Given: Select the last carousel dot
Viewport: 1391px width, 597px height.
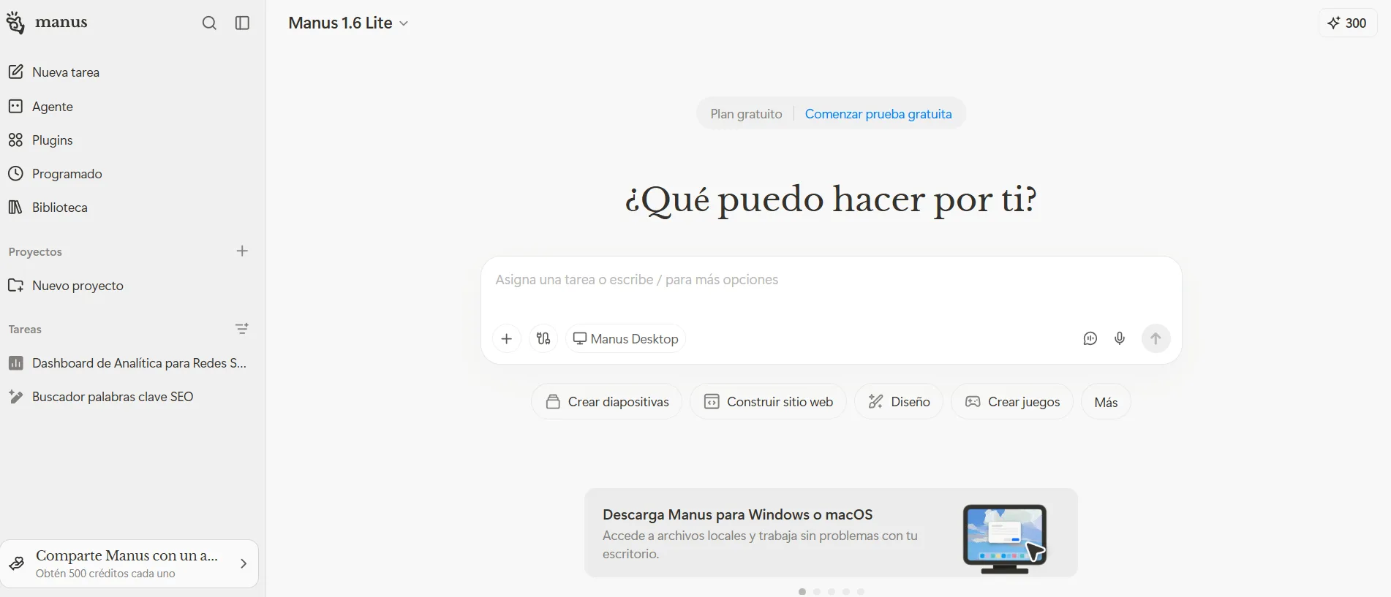Looking at the screenshot, I should 861,592.
